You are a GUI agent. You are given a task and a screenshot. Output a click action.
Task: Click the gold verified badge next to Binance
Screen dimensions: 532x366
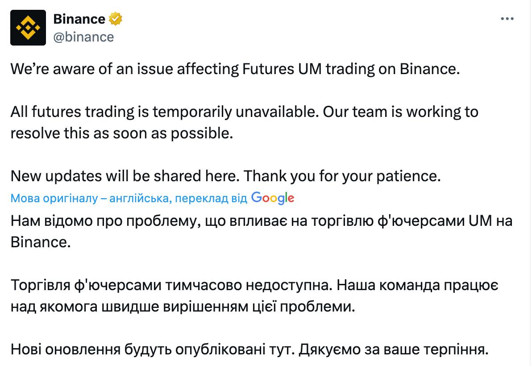point(115,19)
